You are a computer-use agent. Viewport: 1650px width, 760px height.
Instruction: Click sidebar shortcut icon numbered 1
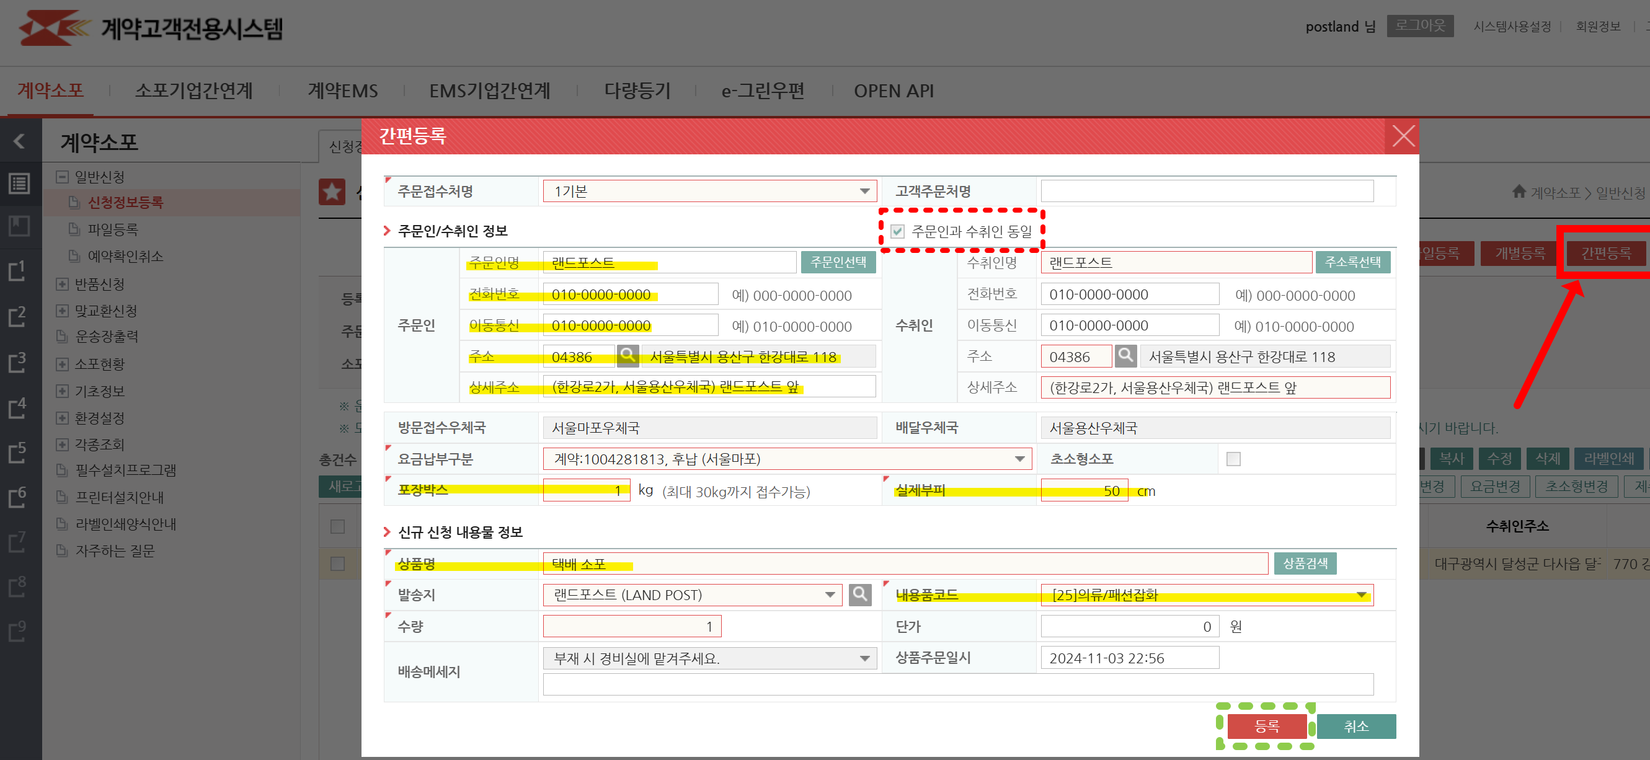17,271
